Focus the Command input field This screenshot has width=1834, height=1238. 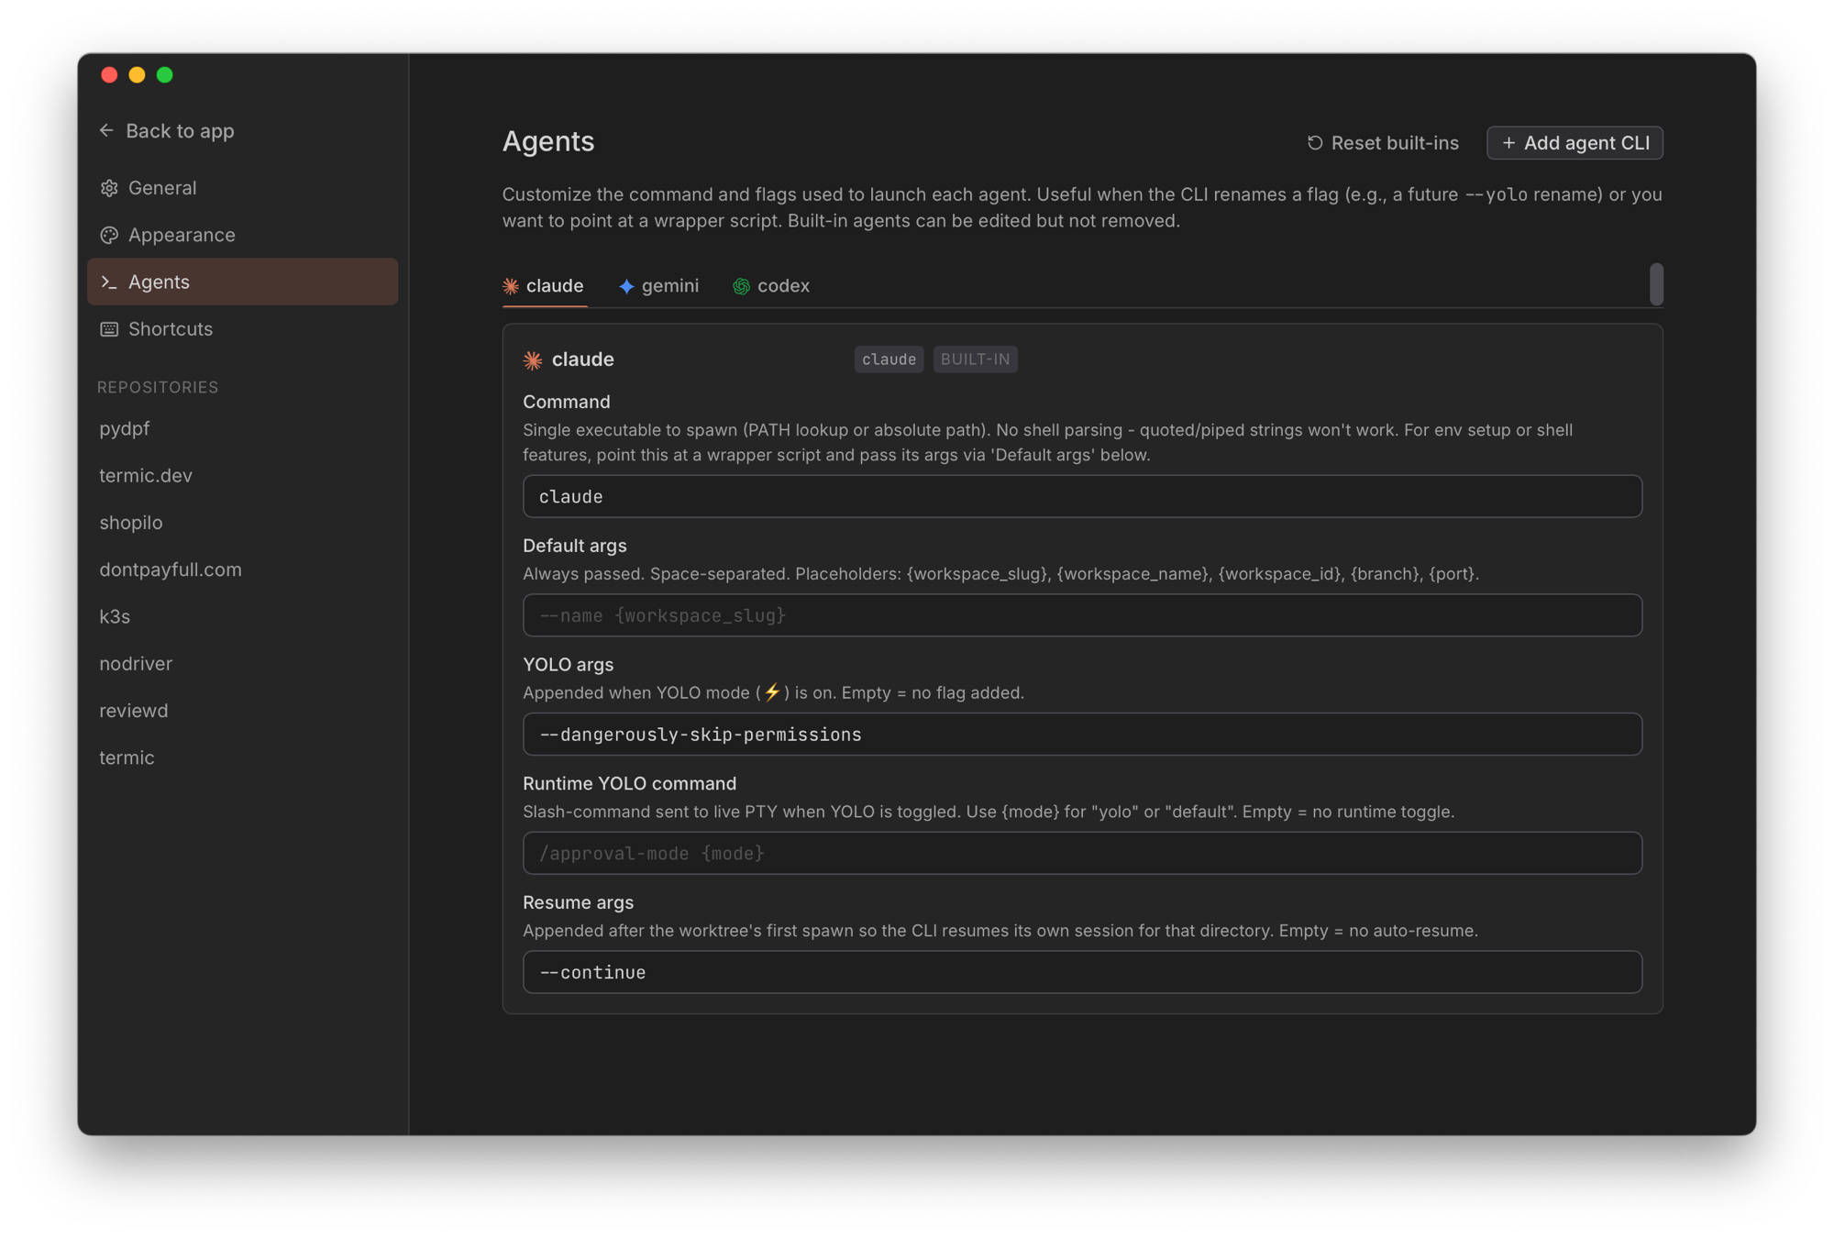tap(1082, 496)
